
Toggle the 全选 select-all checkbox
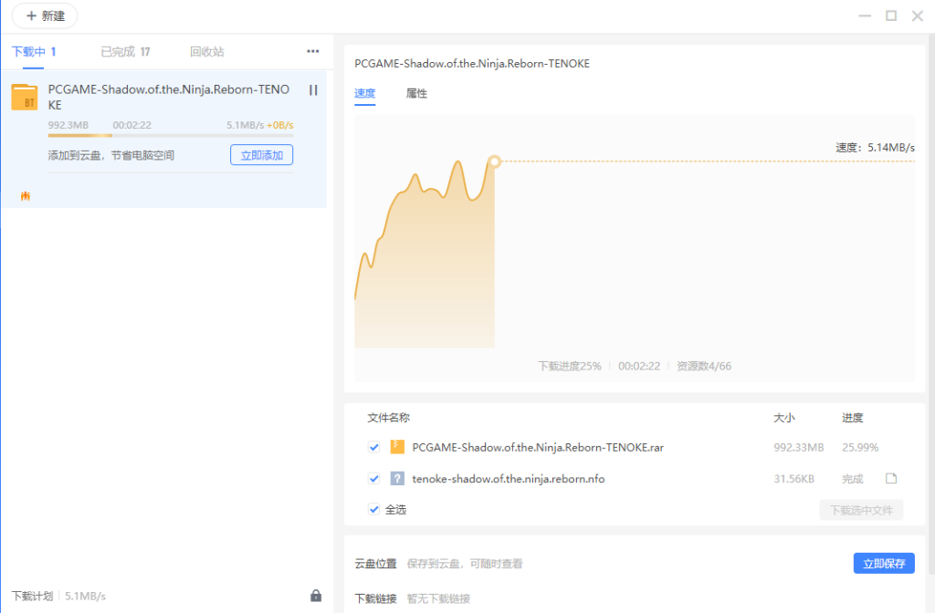tap(373, 509)
